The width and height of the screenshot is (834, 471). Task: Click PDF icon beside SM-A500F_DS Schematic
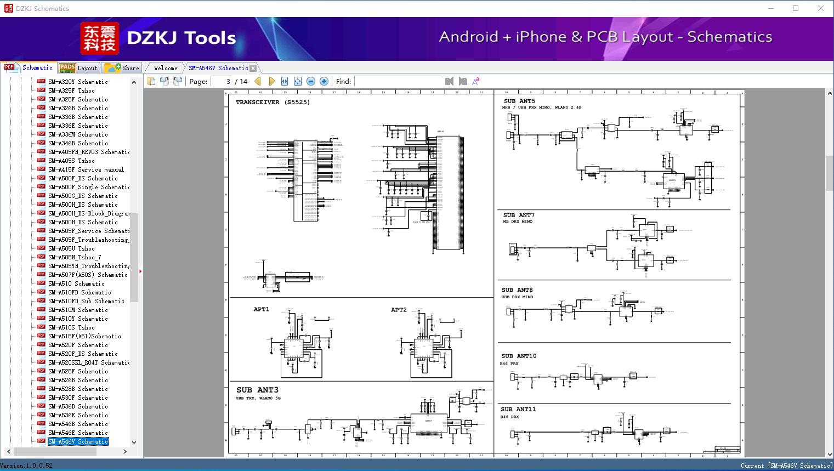[x=41, y=178]
